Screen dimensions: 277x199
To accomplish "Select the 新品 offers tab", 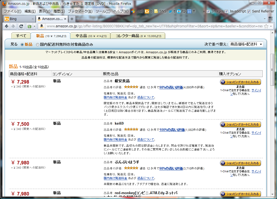I will click(50, 36).
